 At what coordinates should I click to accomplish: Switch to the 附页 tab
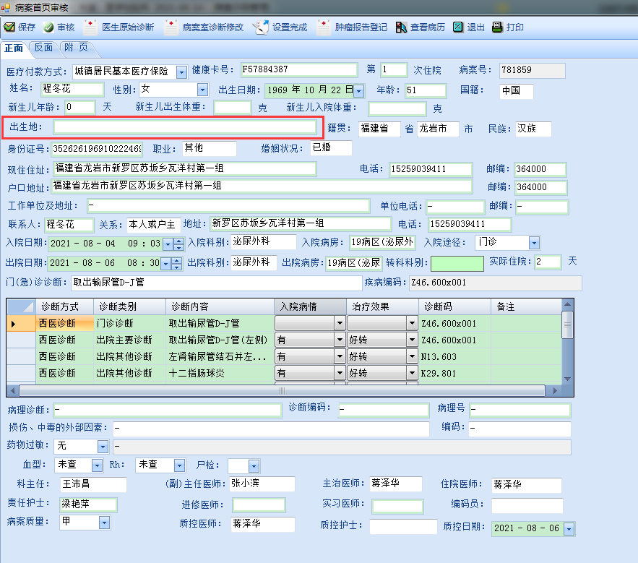pos(76,48)
